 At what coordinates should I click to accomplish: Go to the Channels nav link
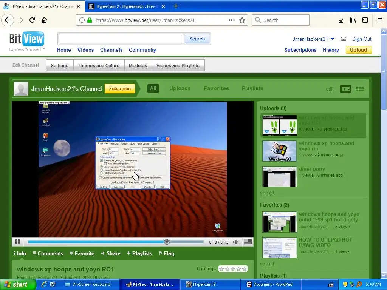tap(111, 50)
